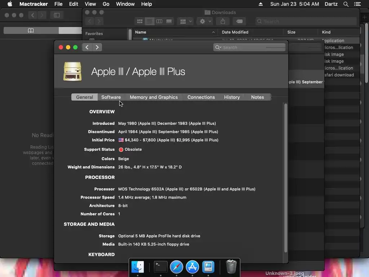Open Finder group-by dropdown
The height and width of the screenshot is (277, 369).
[186, 21]
